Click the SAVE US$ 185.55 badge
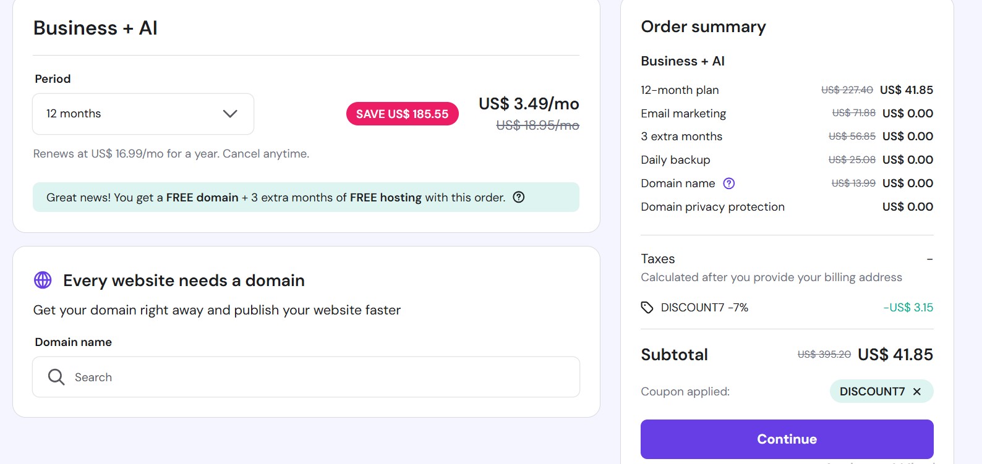982x464 pixels. (402, 114)
